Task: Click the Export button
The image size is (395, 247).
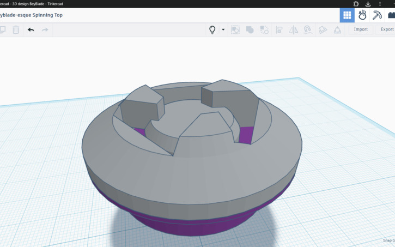Action: click(x=386, y=29)
